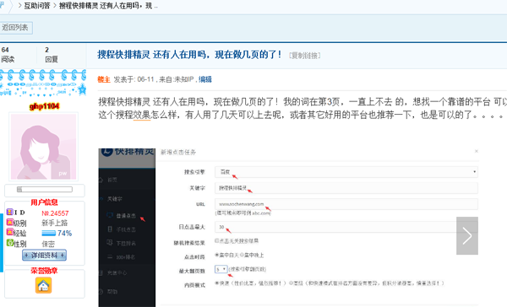Click 关键字 menu in dark sidebar
The width and height of the screenshot is (507, 307).
[114, 199]
